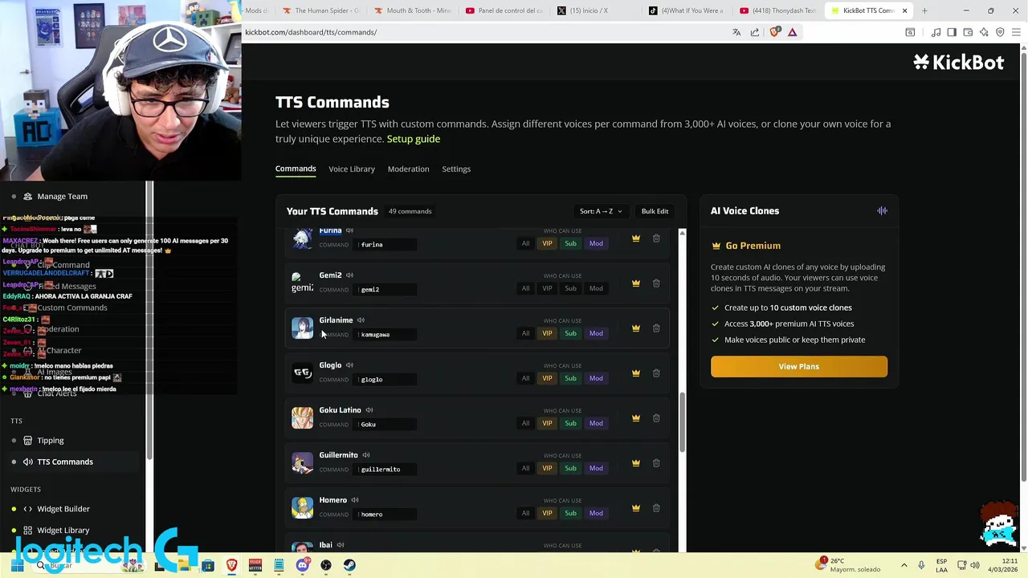
Task: Switch to The Human Spider browser tab
Action: click(320, 10)
